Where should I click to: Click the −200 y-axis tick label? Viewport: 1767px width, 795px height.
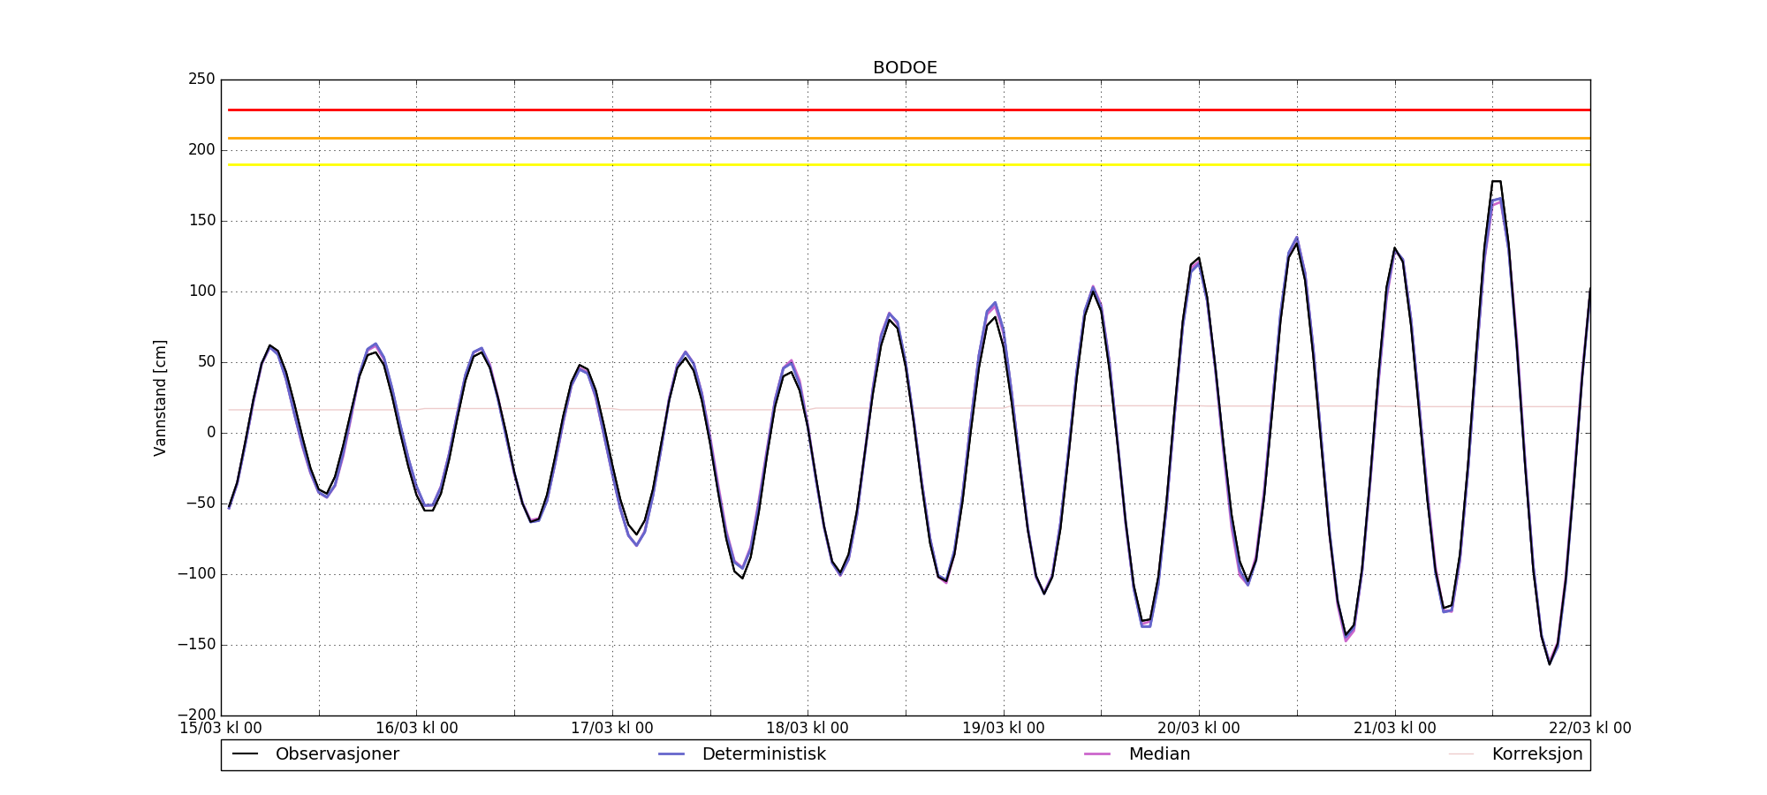click(x=195, y=715)
